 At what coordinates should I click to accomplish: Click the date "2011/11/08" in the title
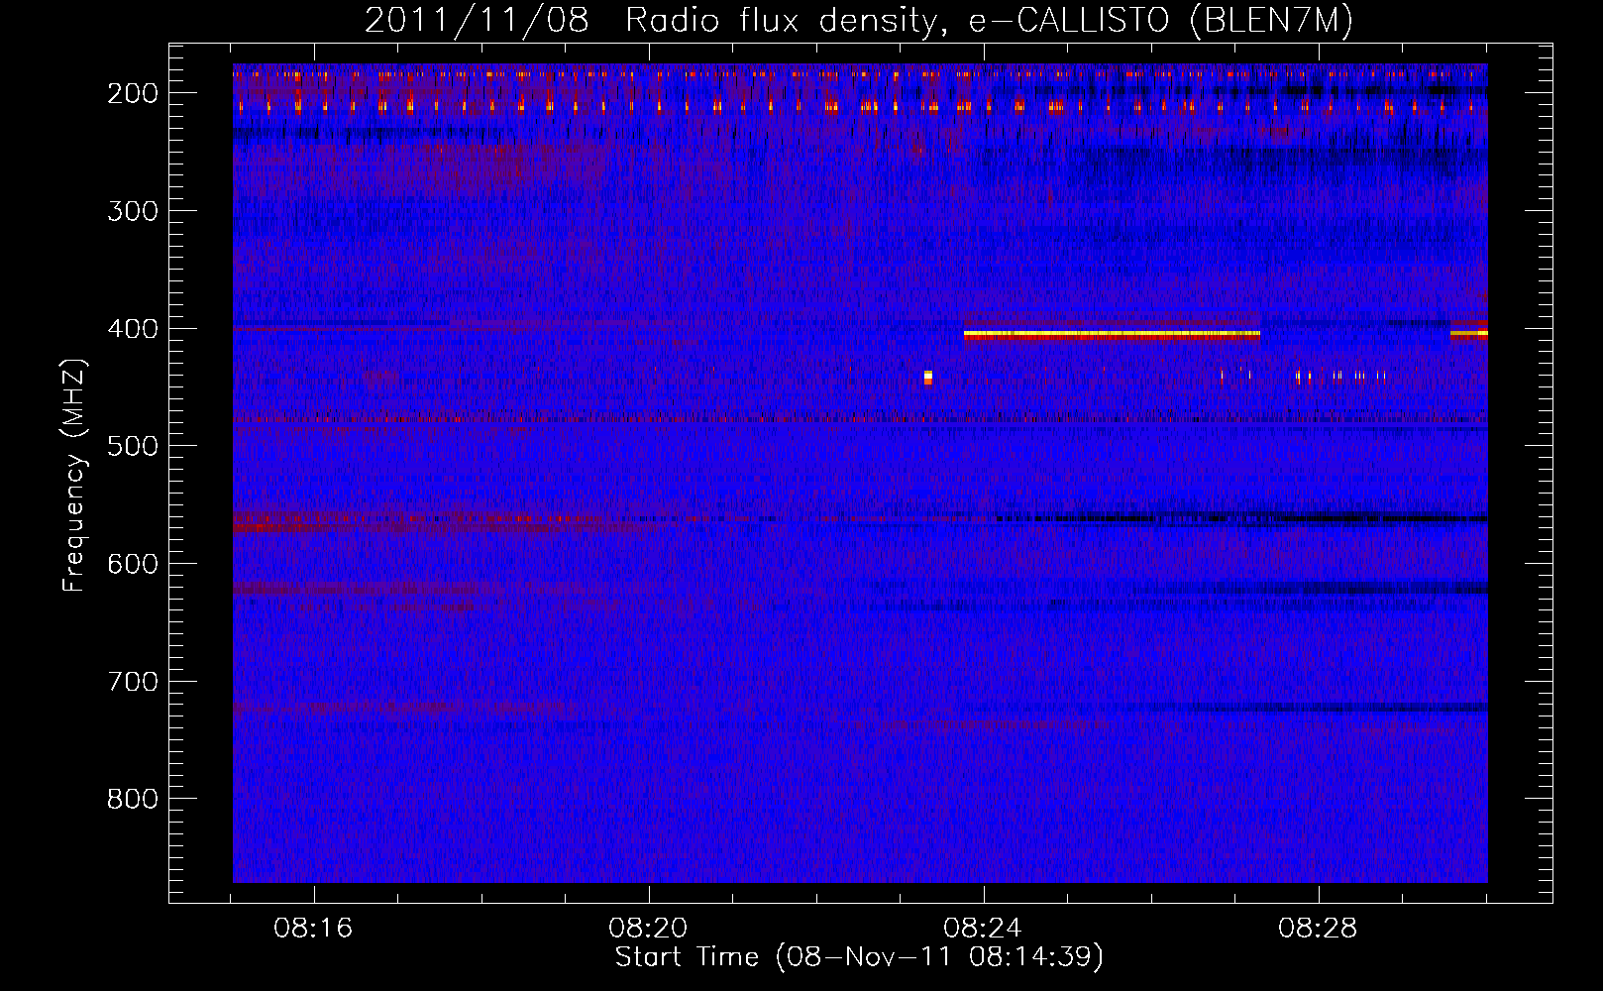coord(477,20)
